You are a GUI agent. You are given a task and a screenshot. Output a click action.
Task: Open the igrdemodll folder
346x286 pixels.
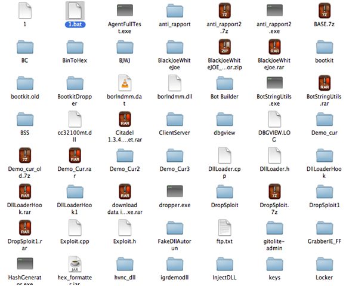pyautogui.click(x=175, y=264)
